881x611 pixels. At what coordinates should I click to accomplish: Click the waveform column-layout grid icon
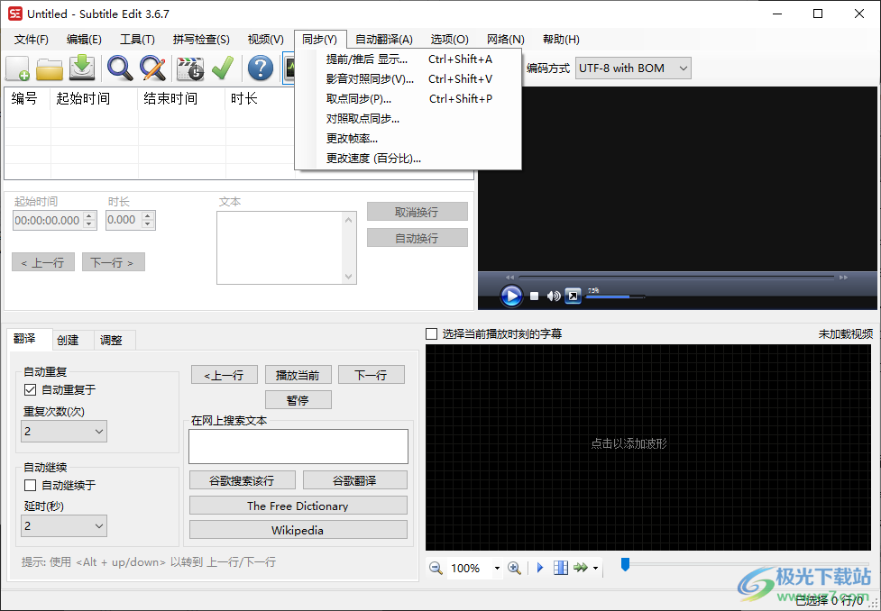coord(560,568)
